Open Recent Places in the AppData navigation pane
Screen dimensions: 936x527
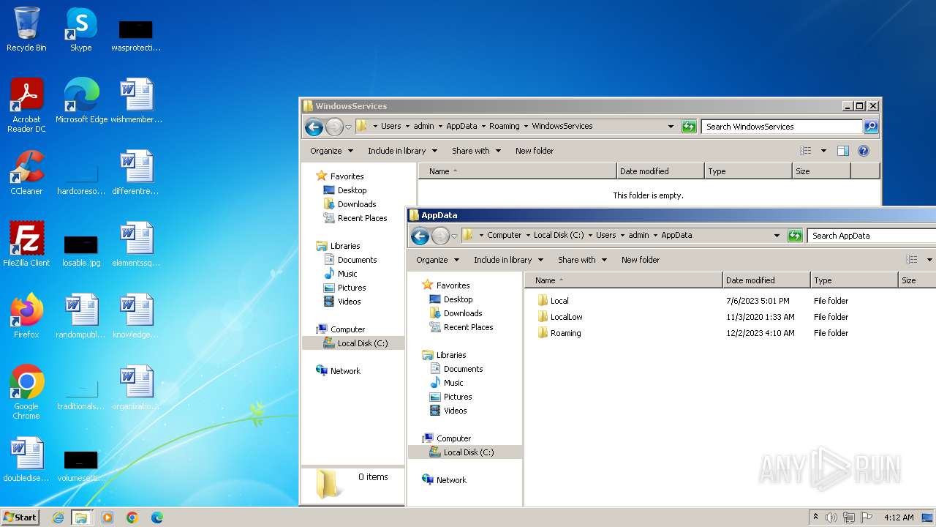(x=468, y=327)
